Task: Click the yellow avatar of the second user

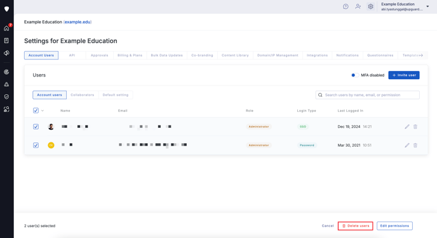Action: pos(51,145)
